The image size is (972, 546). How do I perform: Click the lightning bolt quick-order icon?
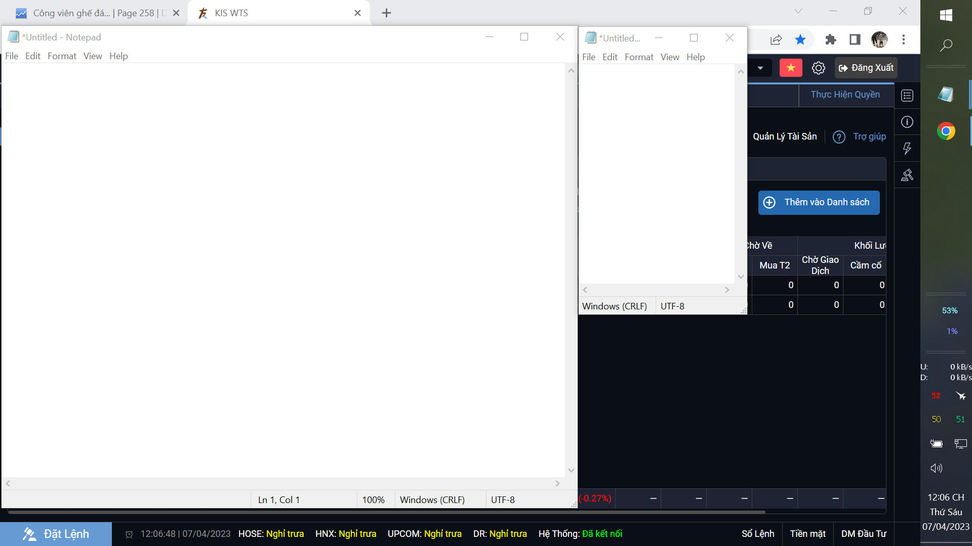(907, 148)
